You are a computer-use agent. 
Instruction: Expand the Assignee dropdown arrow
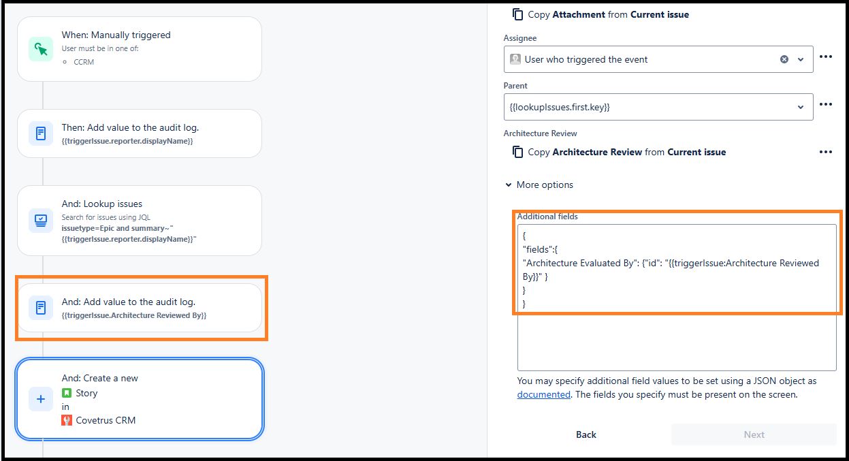pos(801,59)
